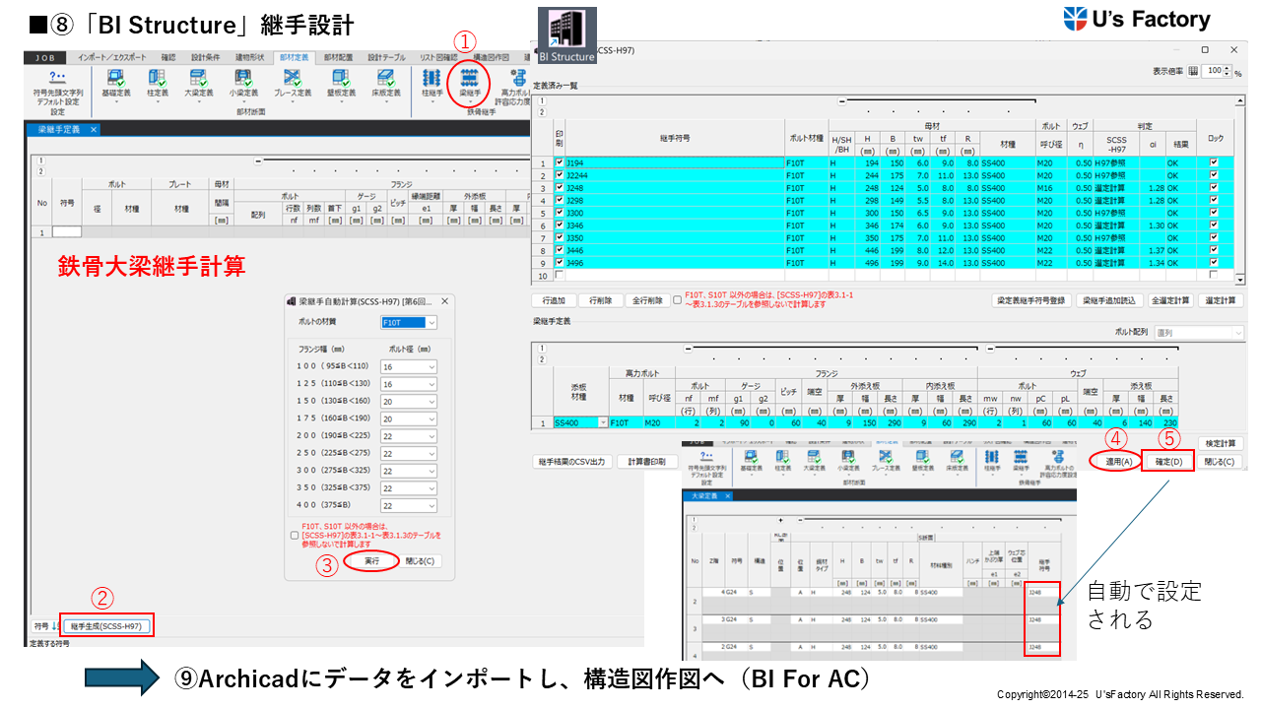Increase the 表示倍率 zoom spinner value
The image size is (1261, 709).
[1227, 67]
